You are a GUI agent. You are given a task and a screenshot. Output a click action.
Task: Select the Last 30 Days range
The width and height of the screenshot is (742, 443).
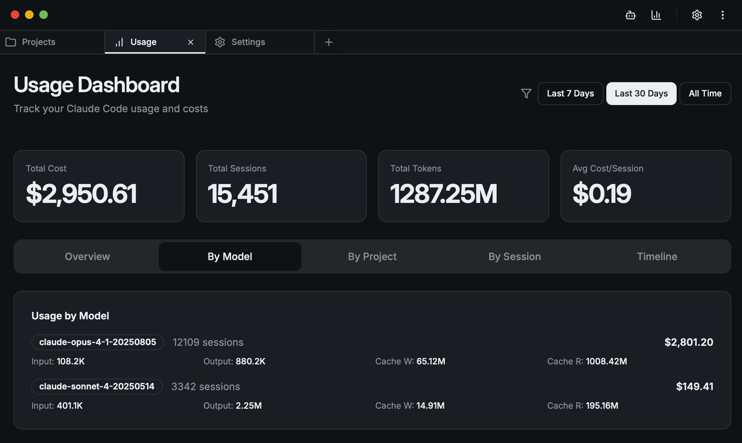[x=641, y=93]
